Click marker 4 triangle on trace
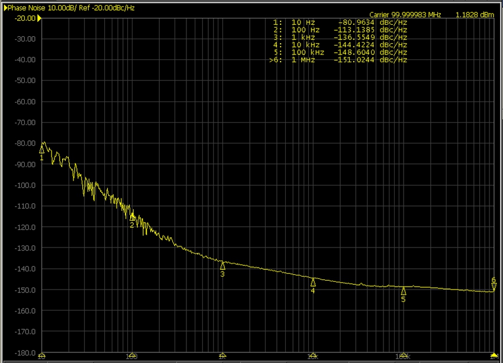The height and width of the screenshot is (363, 503). (313, 282)
